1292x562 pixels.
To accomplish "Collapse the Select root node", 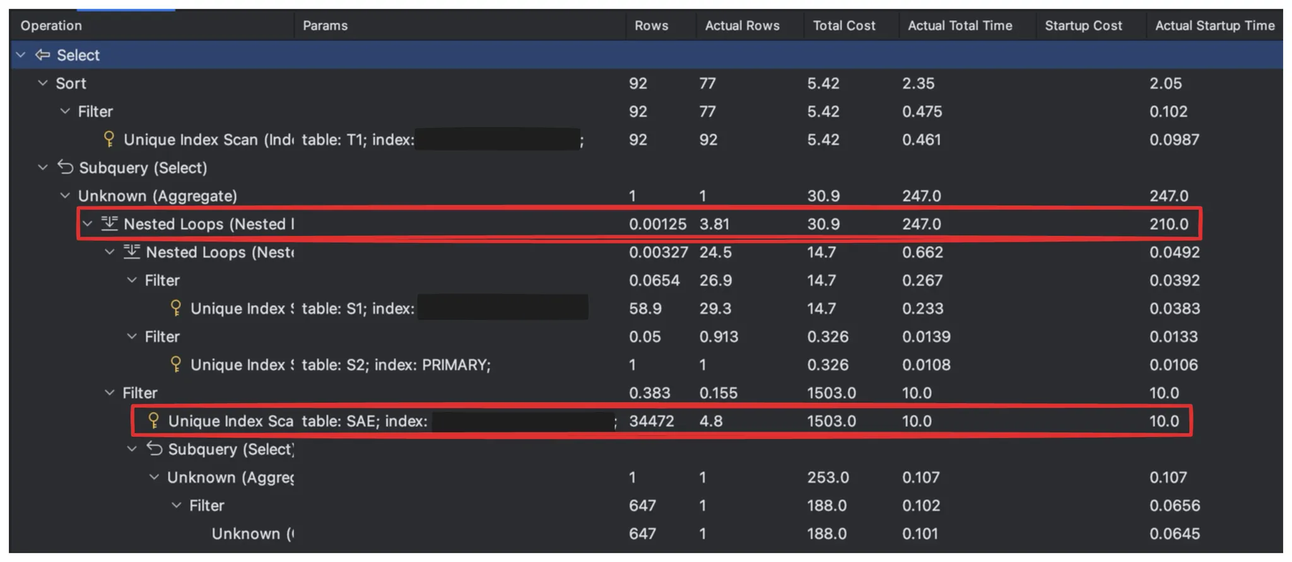I will [21, 55].
